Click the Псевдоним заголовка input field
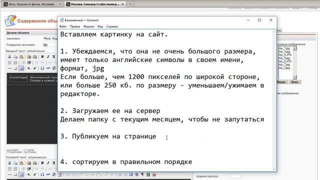 [x=50, y=44]
